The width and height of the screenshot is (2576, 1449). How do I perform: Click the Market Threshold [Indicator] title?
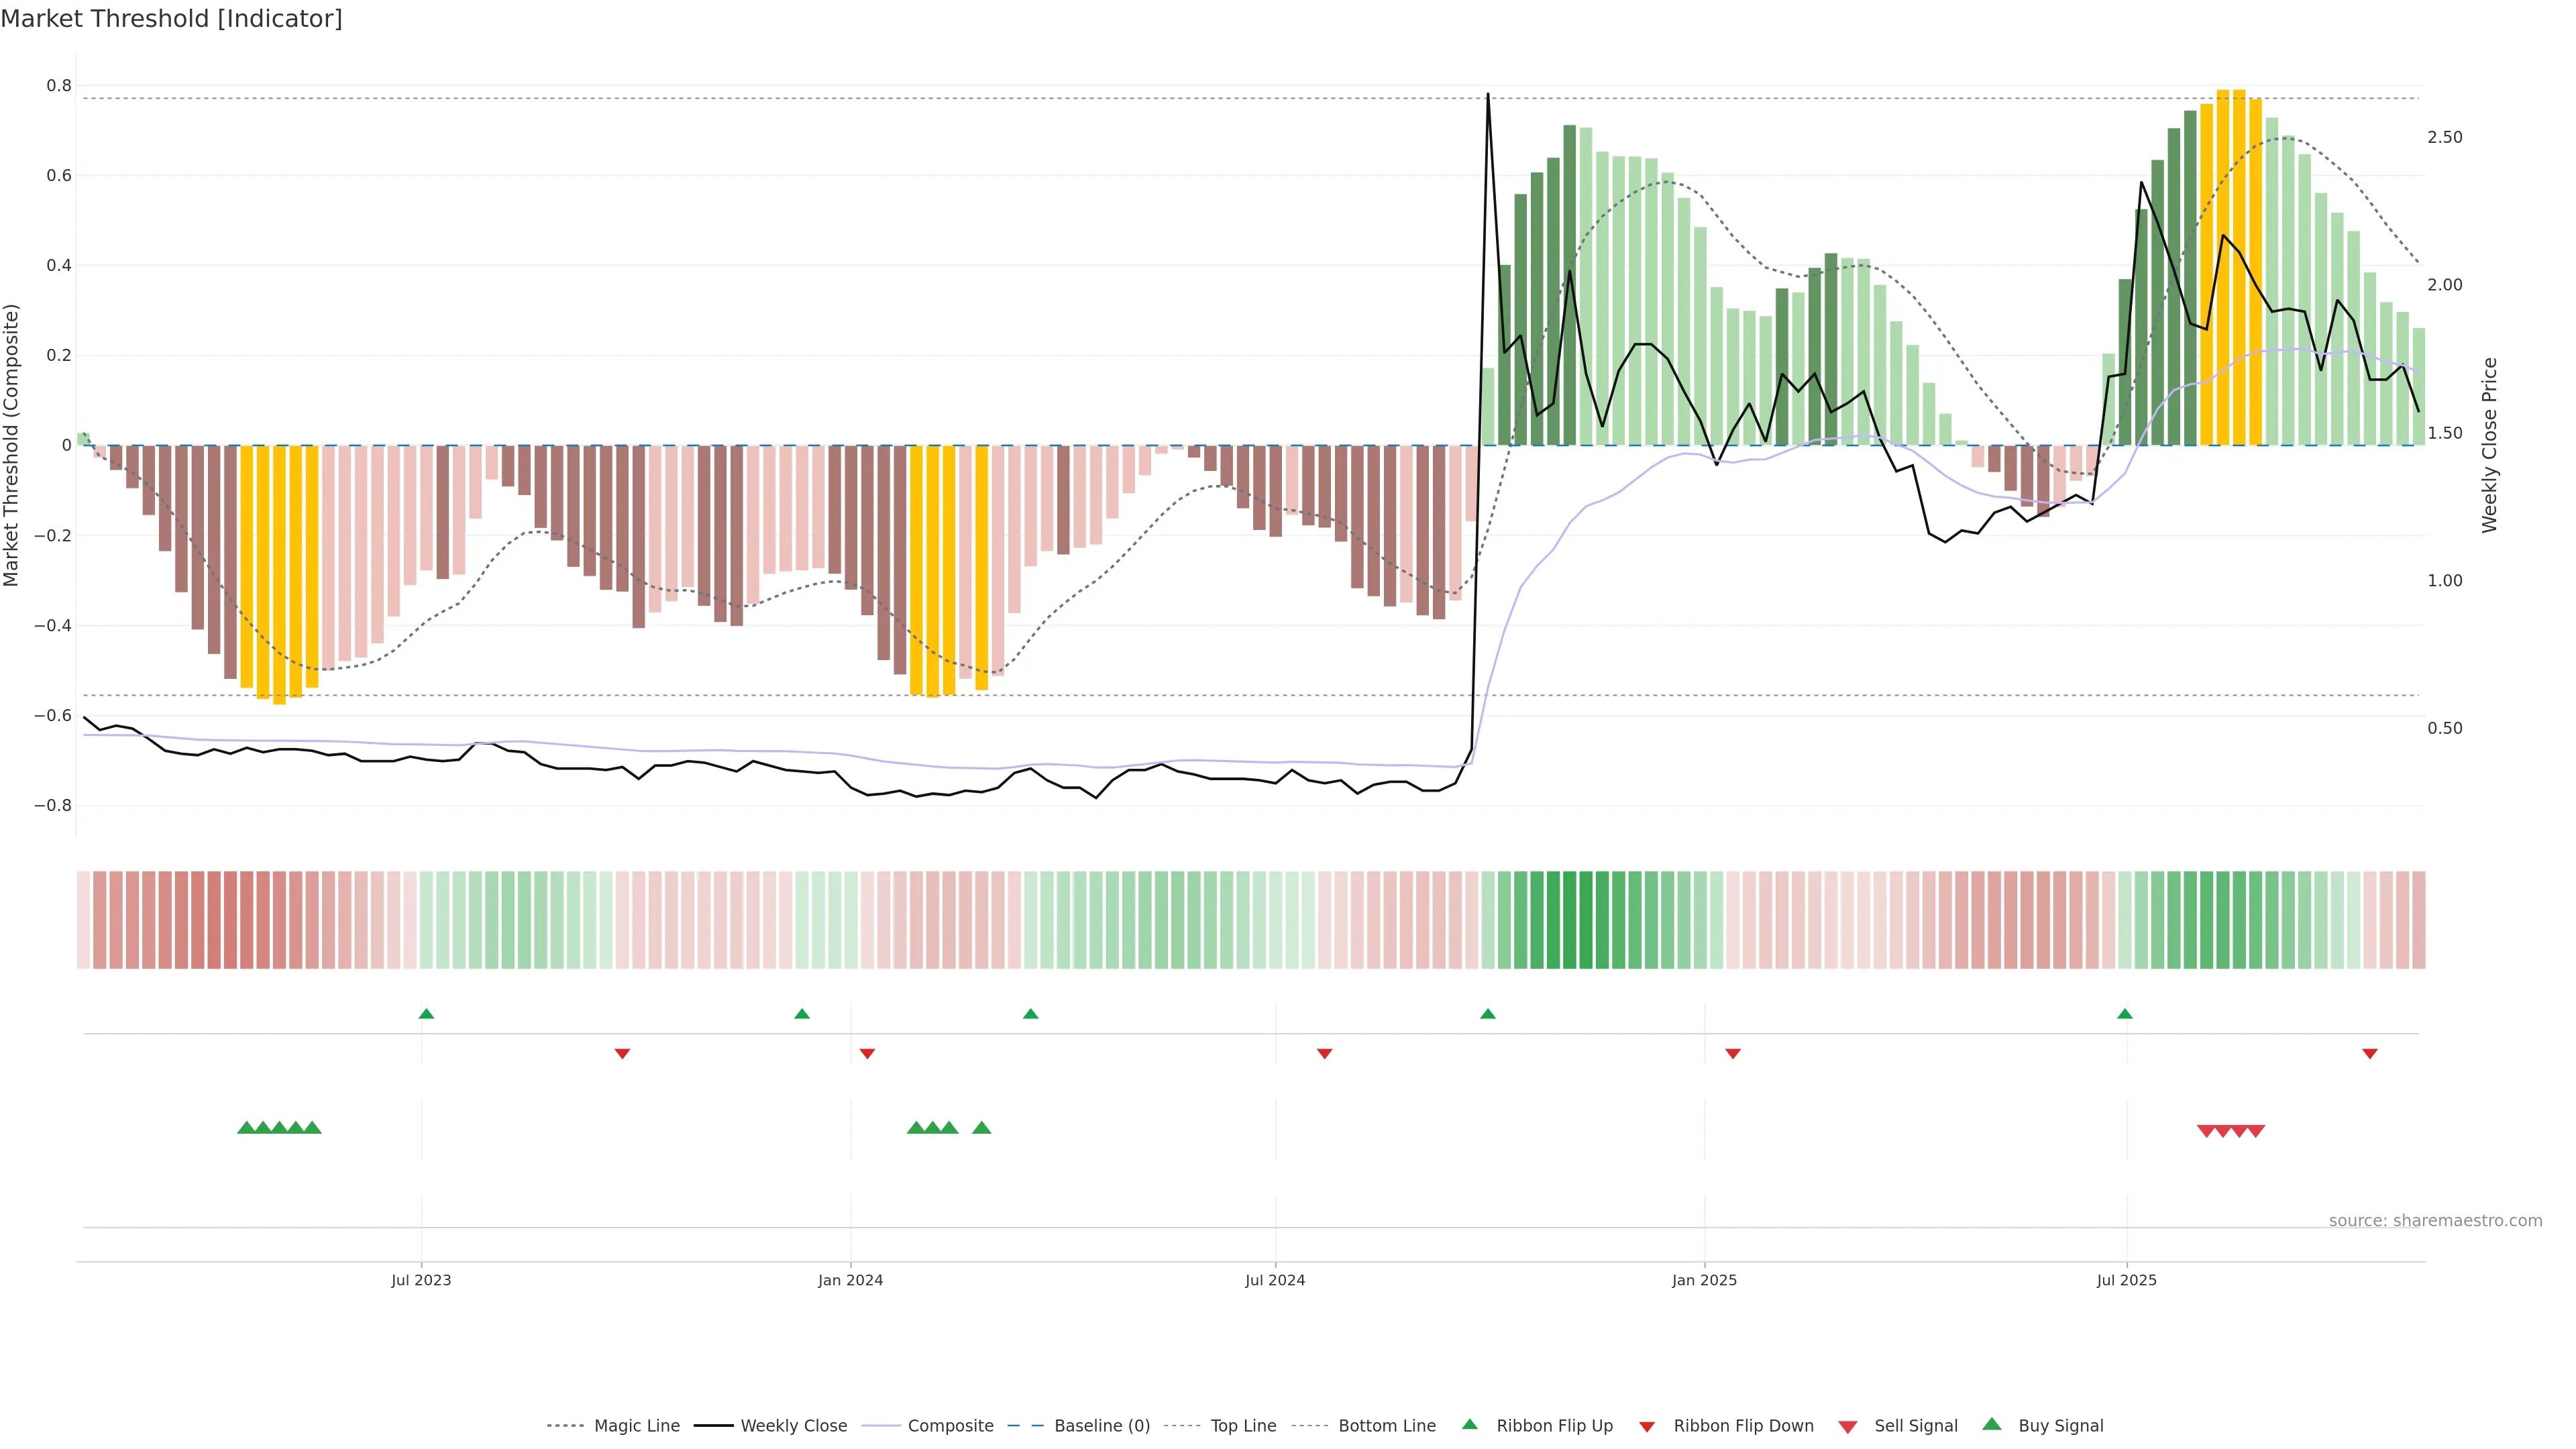click(x=171, y=19)
